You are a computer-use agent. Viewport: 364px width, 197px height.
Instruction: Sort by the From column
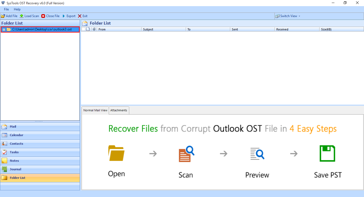[x=119, y=29]
